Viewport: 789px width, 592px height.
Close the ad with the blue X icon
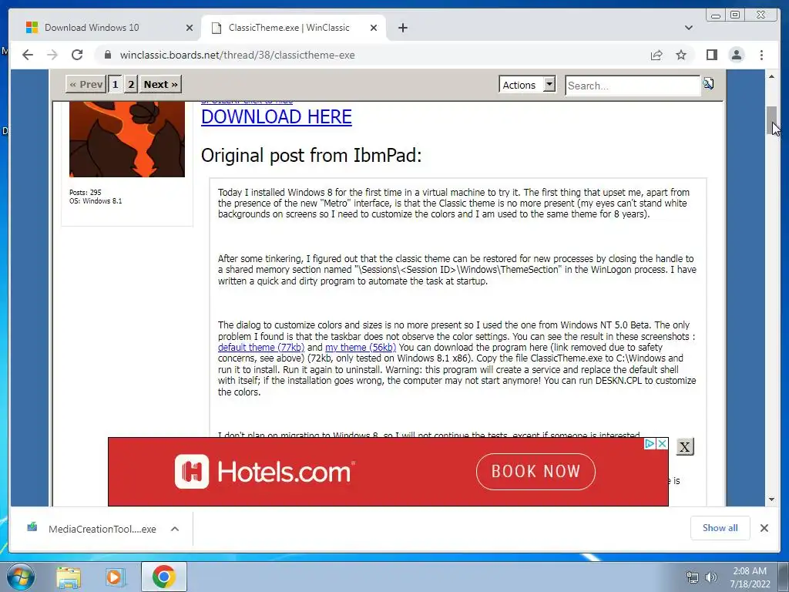point(662,443)
